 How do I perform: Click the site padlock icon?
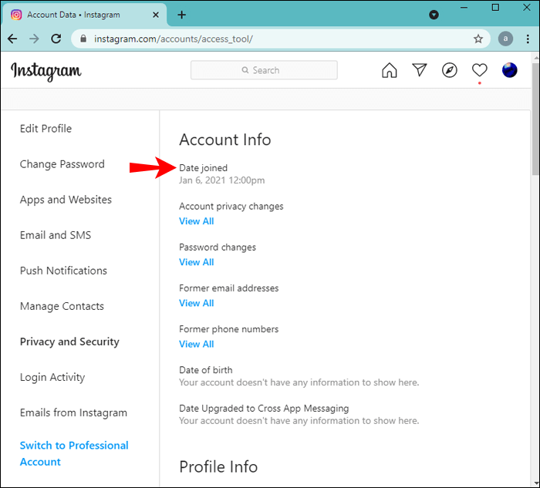click(83, 39)
